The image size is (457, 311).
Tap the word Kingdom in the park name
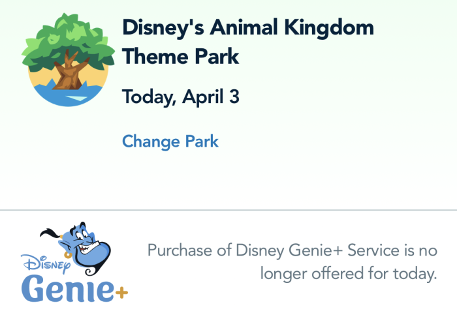(x=329, y=28)
